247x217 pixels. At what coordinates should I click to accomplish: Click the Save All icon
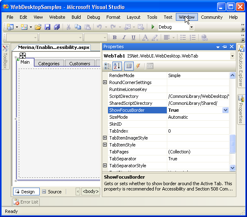coord(57,27)
